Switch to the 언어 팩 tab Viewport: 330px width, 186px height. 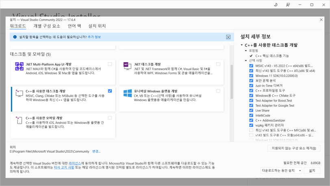(74, 26)
